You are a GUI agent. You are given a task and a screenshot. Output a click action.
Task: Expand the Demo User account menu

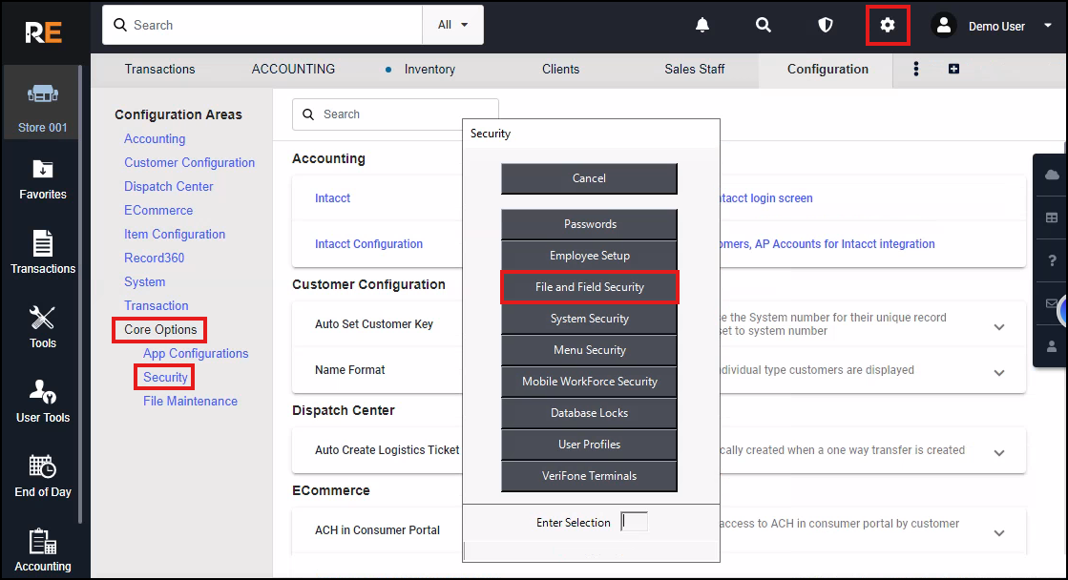coord(978,26)
